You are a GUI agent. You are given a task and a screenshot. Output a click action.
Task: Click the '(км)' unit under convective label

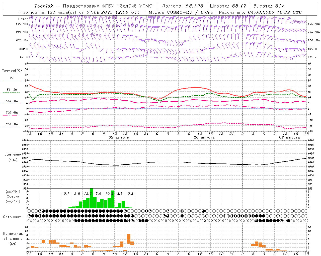click(x=13, y=244)
